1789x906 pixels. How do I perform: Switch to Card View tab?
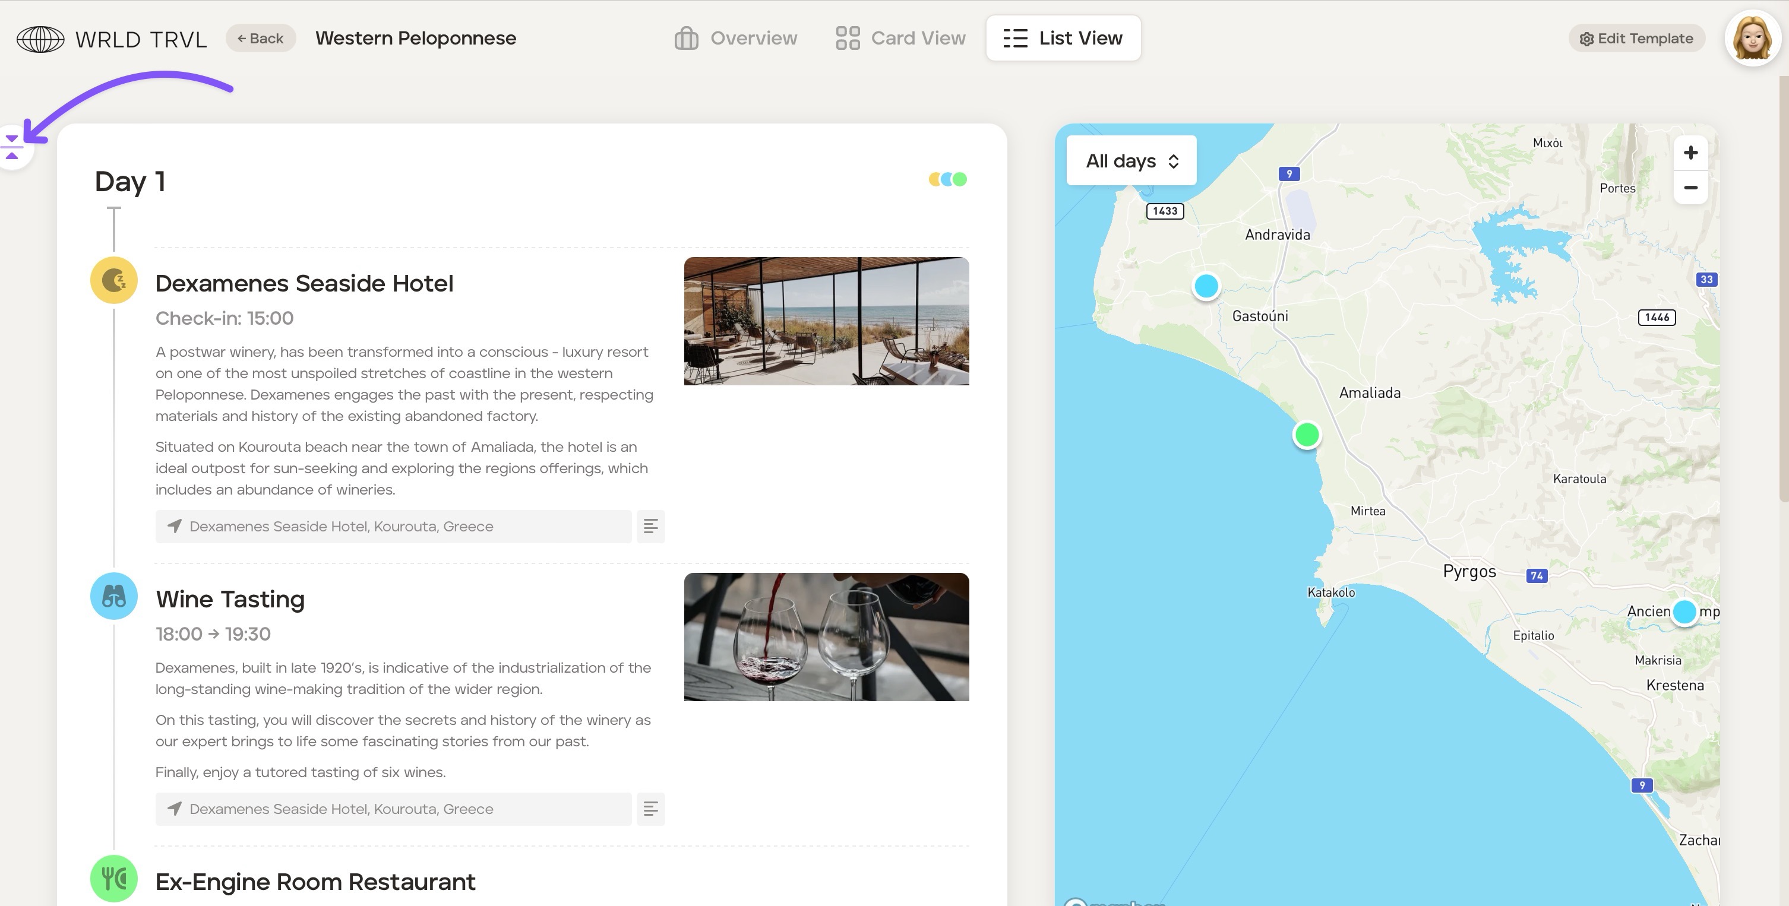[900, 38]
